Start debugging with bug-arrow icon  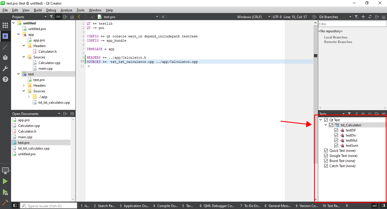(5, 192)
